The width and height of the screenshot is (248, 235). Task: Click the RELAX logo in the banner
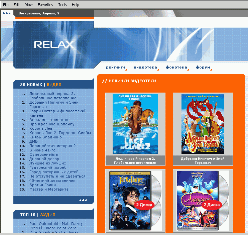[53, 44]
